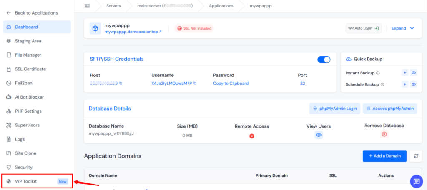Click the WP Auto Login button
This screenshot has height=190, width=427.
click(364, 28)
